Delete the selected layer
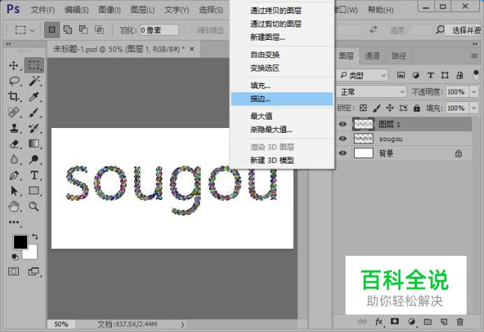Viewport: 484px width, 332px height. tap(460, 322)
